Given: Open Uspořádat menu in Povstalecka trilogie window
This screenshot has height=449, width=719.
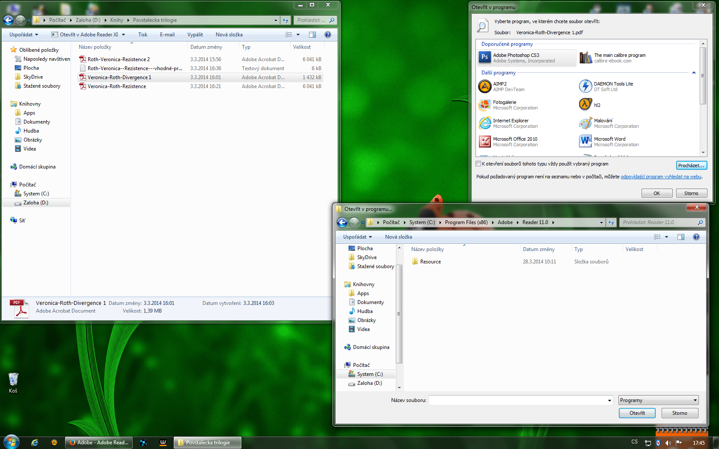Looking at the screenshot, I should click(24, 35).
